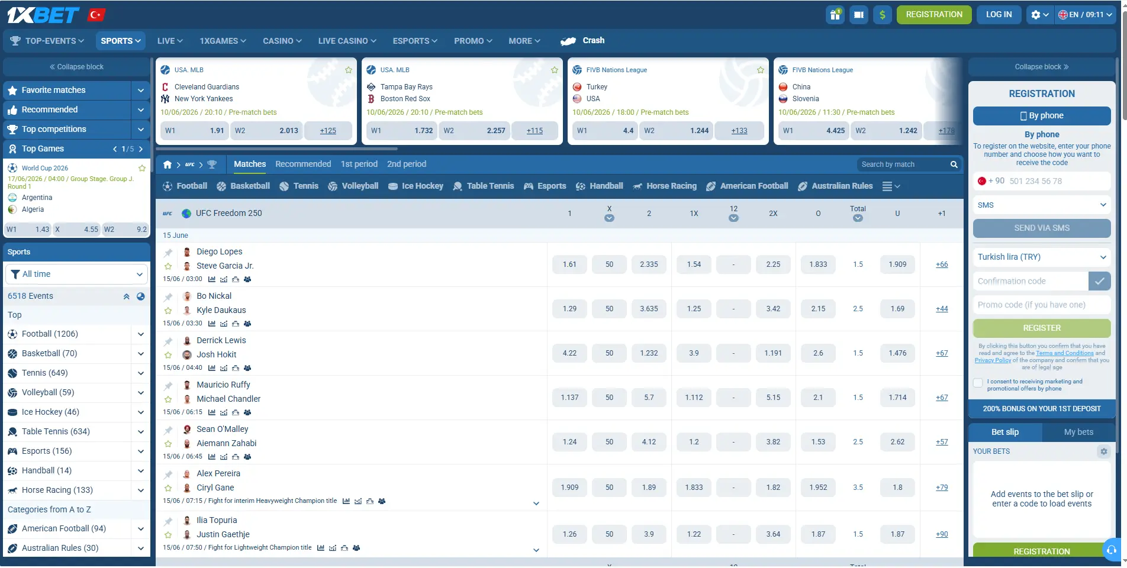Open the live support headset icon
1127x568 pixels.
(x=1112, y=550)
